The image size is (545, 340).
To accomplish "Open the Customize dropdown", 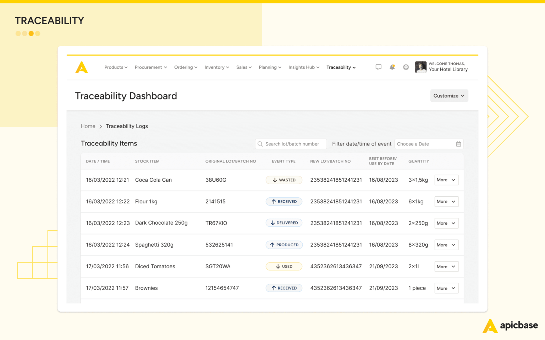I will (x=449, y=95).
